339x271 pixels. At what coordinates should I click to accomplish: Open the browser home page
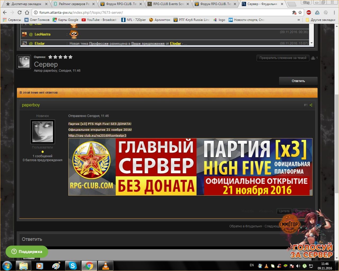click(27, 12)
